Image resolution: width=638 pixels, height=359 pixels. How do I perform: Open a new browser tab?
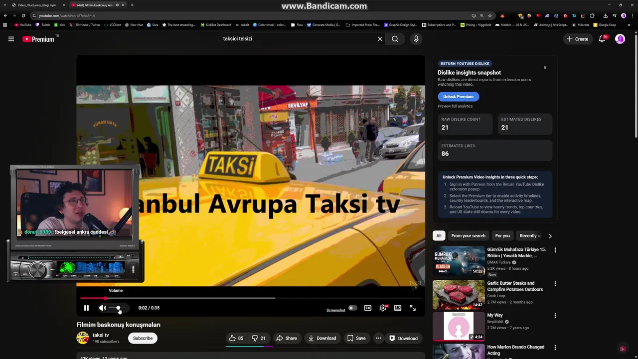(x=132, y=5)
